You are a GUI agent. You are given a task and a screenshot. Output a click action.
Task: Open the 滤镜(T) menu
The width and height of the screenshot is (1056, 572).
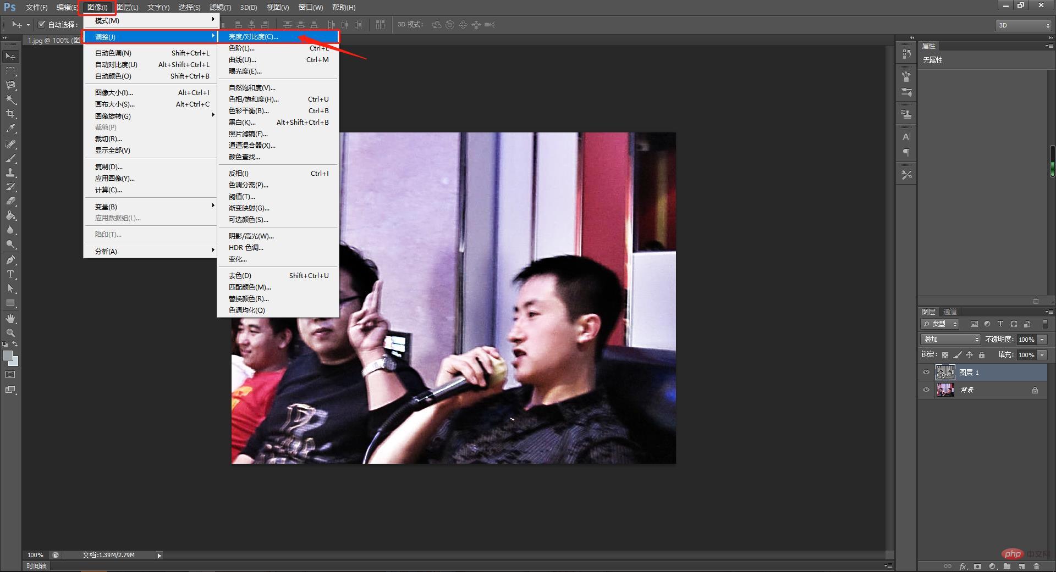pyautogui.click(x=220, y=7)
